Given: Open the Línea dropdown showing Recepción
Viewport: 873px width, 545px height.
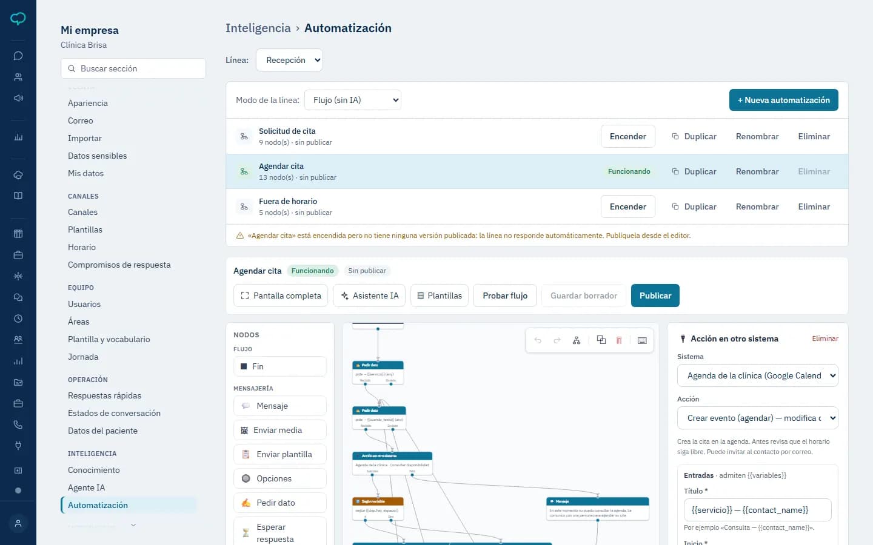Looking at the screenshot, I should [x=290, y=60].
